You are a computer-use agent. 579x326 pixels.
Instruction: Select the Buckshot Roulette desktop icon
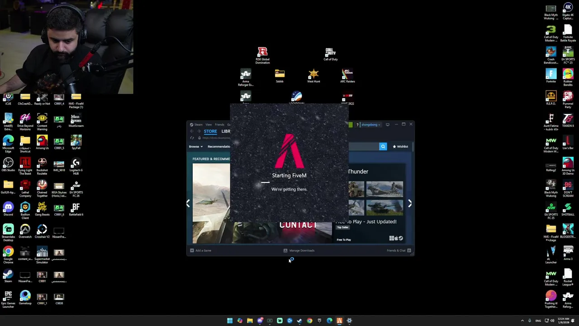pyautogui.click(x=42, y=166)
